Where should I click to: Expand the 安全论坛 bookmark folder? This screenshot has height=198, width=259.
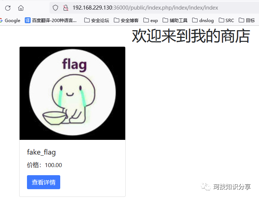pos(97,20)
